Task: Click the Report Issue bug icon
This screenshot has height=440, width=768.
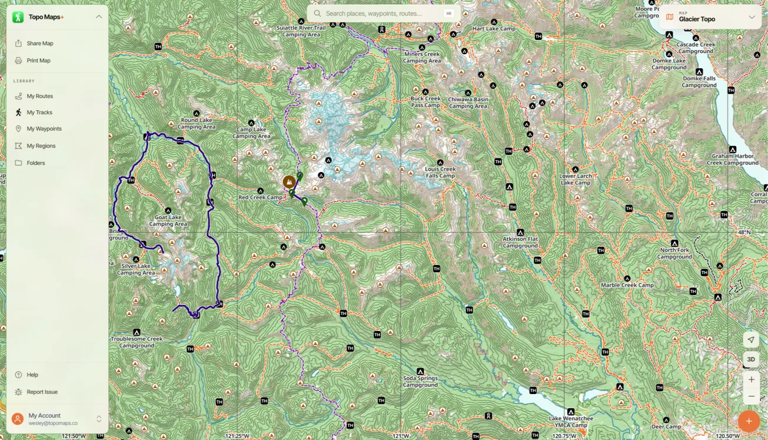Action: [18, 392]
